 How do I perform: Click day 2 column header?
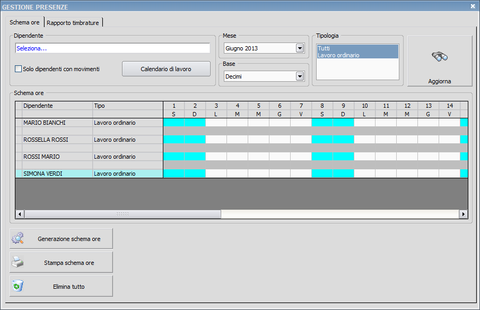(195, 106)
